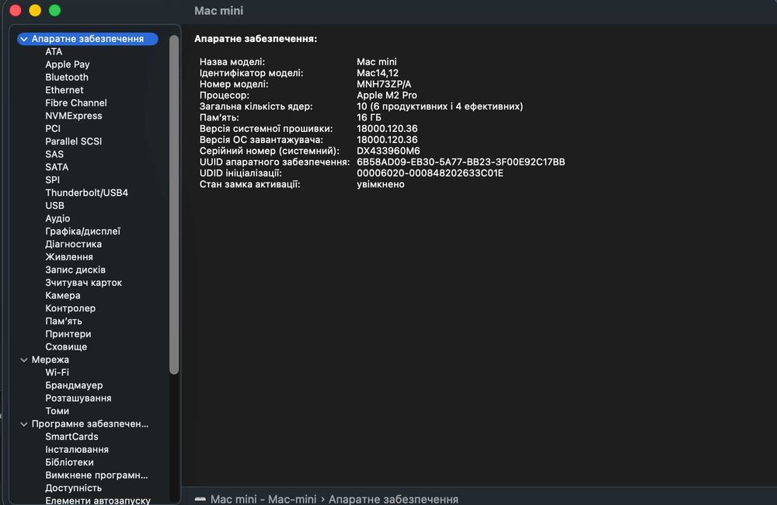Image resolution: width=777 pixels, height=505 pixels.
Task: Open Wi-Fi under Мережа
Action: pos(57,373)
